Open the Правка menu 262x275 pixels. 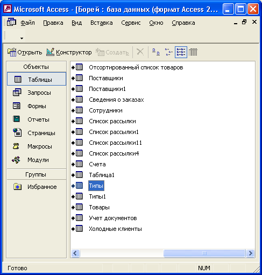coord(53,23)
